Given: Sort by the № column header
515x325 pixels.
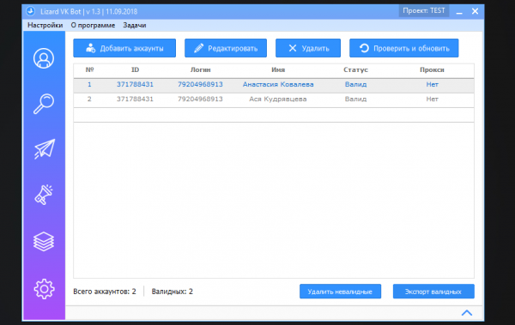Looking at the screenshot, I should click(x=89, y=70).
